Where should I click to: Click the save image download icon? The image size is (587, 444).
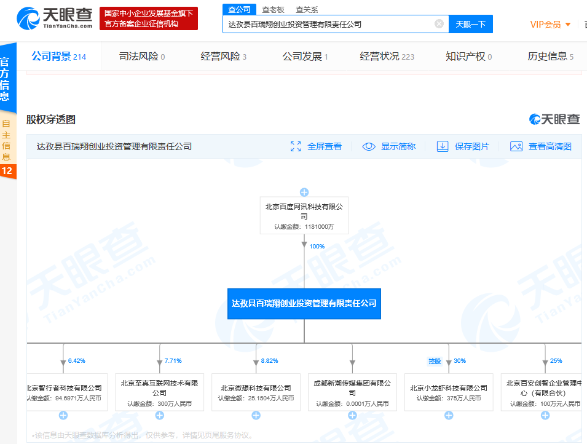(443, 146)
